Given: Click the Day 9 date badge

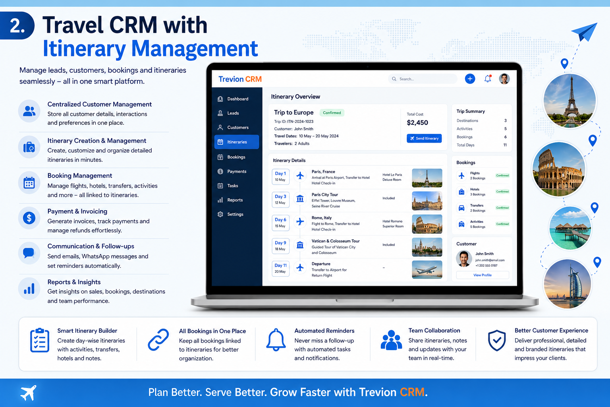Looking at the screenshot, I should tap(280, 246).
